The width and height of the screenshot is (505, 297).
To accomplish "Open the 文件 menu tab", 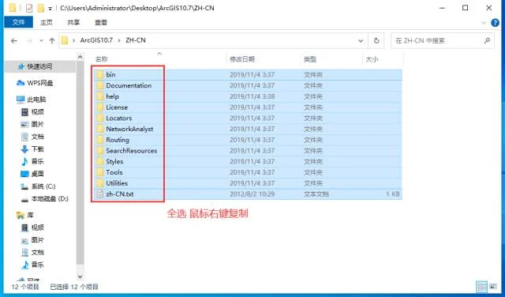I will pyautogui.click(x=18, y=22).
